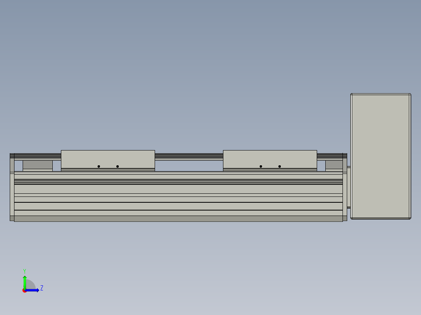The image size is (421, 315).
Task: Click the right hole on the right carriage
Action: click(280, 166)
